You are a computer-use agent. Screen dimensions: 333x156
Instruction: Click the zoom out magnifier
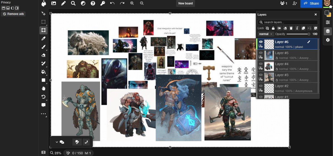pos(142,3)
